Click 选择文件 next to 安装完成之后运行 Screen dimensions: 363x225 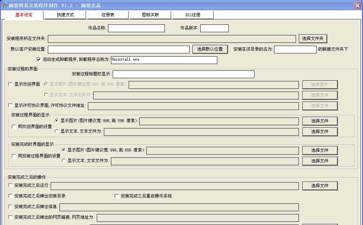(x=319, y=186)
